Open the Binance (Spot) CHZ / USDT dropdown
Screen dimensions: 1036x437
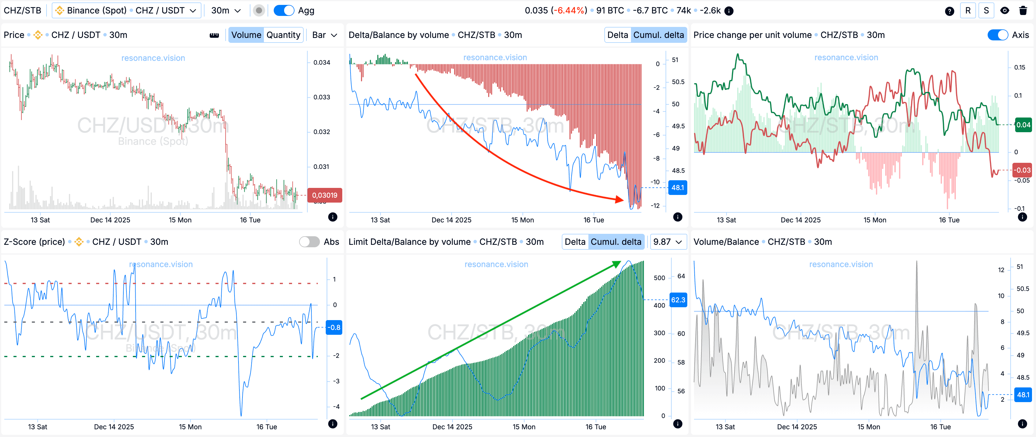[x=126, y=10]
